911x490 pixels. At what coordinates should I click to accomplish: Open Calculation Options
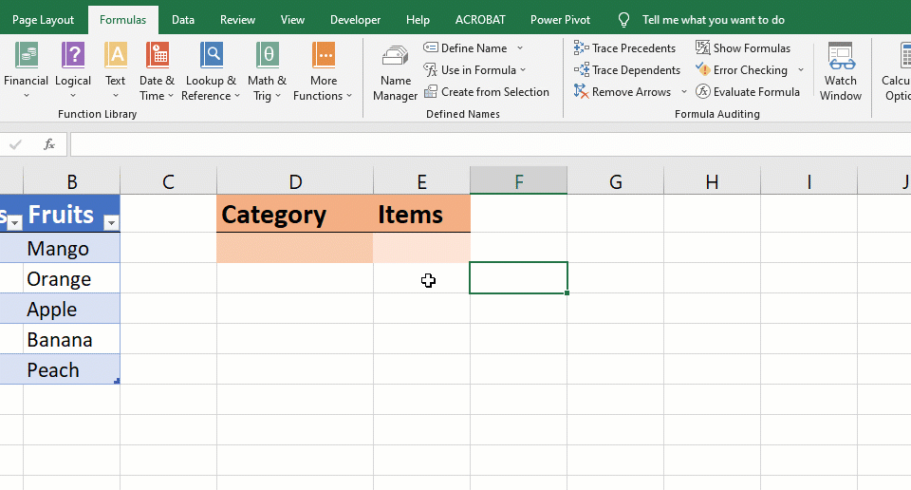pos(896,72)
